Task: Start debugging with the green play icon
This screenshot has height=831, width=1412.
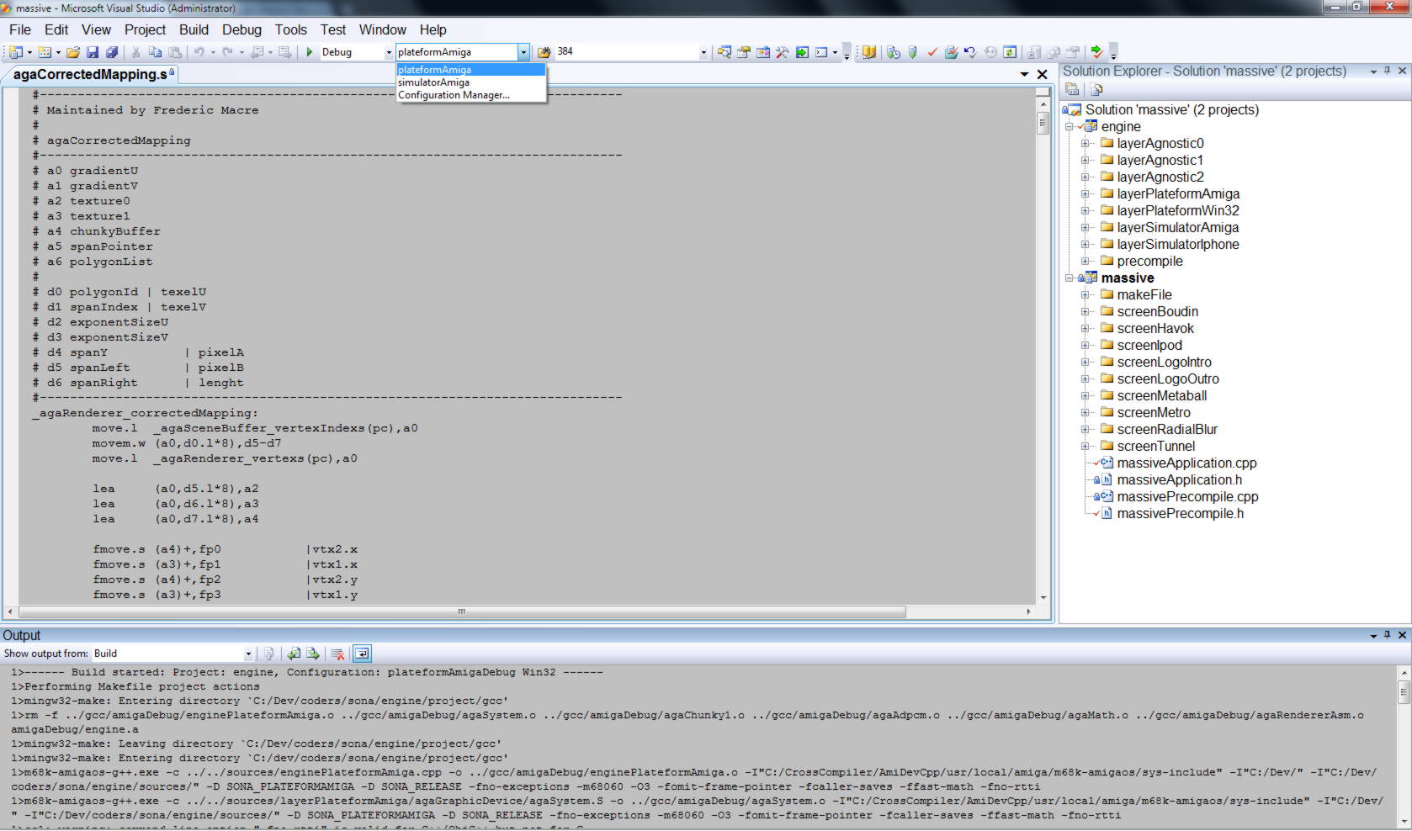Action: 310,52
